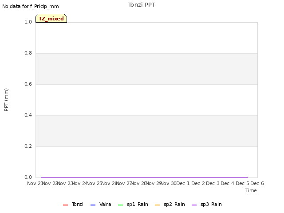This screenshot has height=213, width=284.
Task: Click the 'No data for f_Pricip_mm' message
Action: (x=31, y=6)
